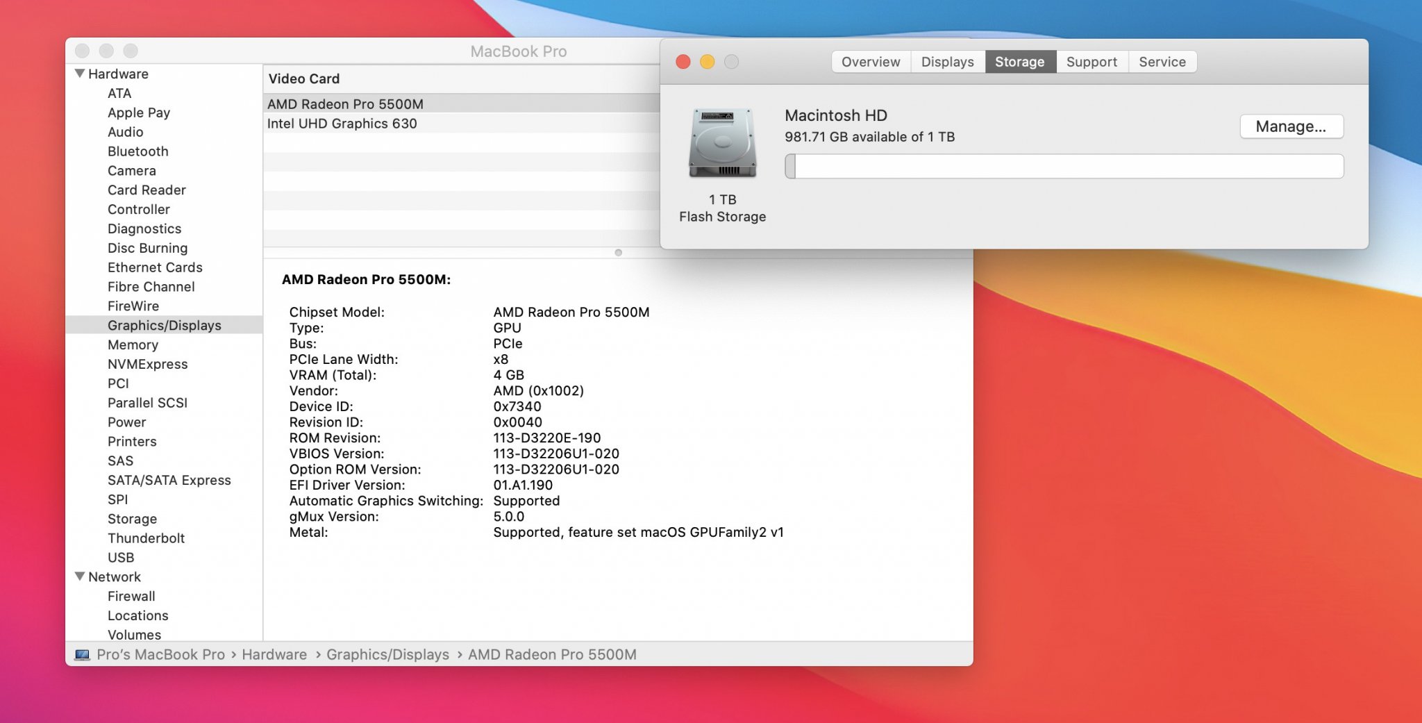Click the gMux Version value 5.0.0
The height and width of the screenshot is (723, 1422).
pyautogui.click(x=508, y=516)
